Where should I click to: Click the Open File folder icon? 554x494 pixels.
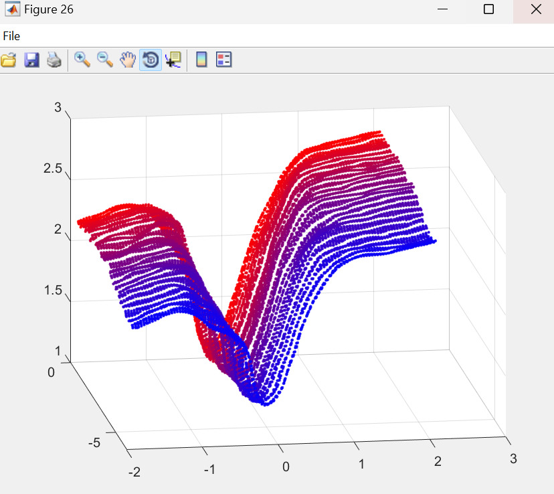(x=8, y=60)
